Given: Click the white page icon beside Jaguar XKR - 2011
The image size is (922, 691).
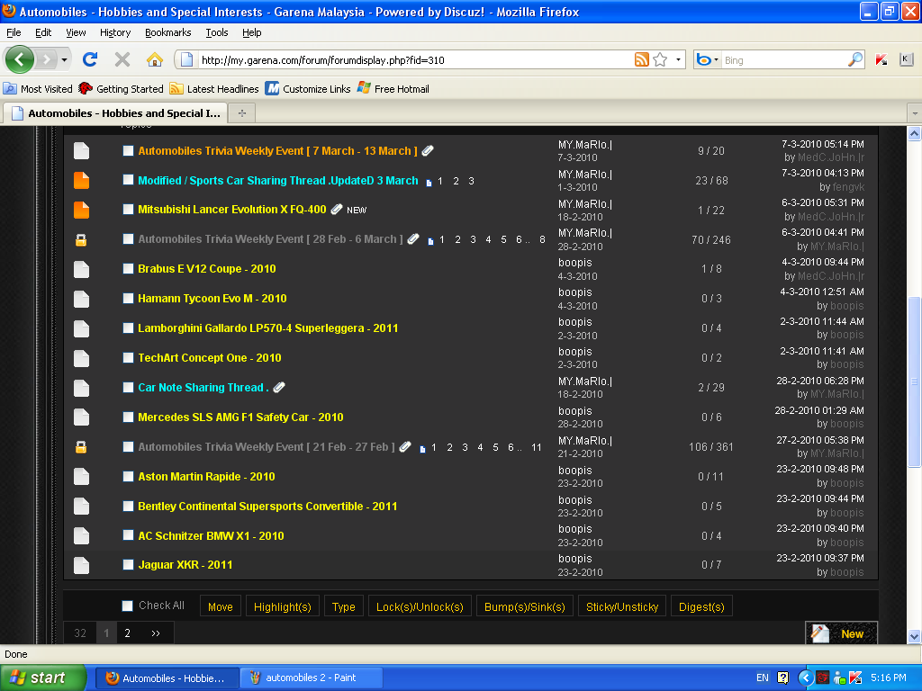Looking at the screenshot, I should 81,565.
